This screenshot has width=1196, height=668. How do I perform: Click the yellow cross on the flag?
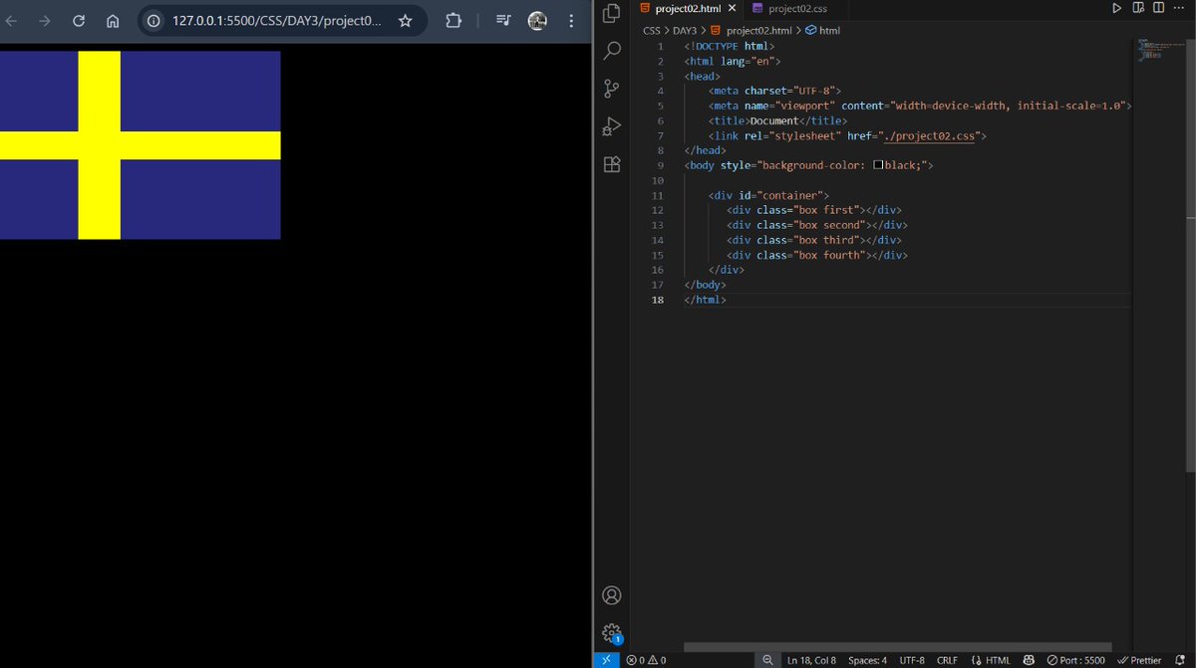coord(99,145)
